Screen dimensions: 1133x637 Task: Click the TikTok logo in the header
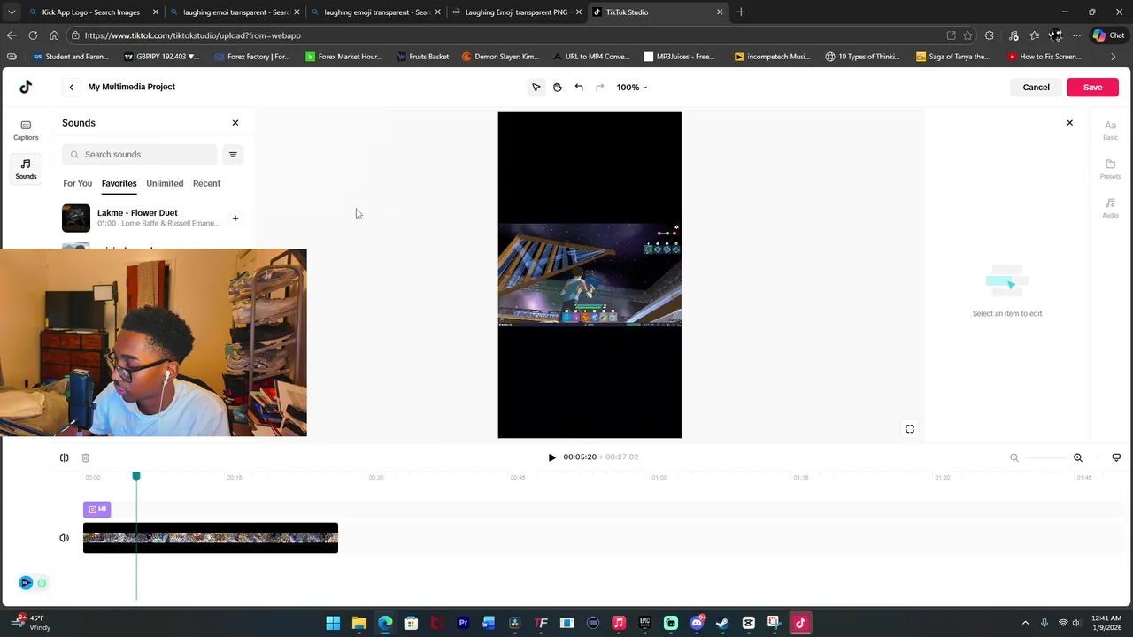coord(26,87)
